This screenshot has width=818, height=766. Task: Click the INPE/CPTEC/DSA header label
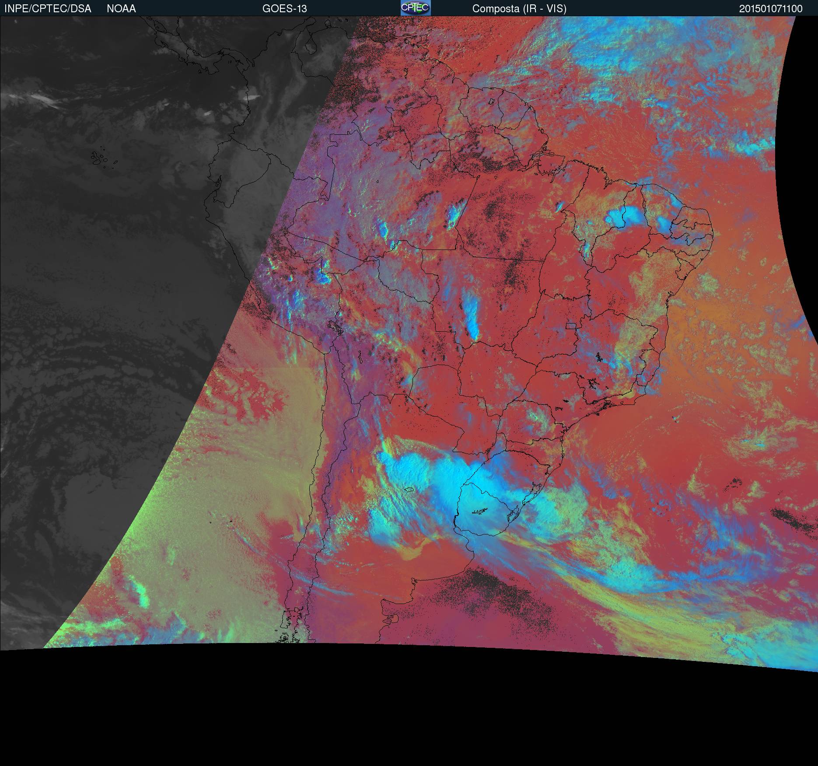click(x=48, y=9)
